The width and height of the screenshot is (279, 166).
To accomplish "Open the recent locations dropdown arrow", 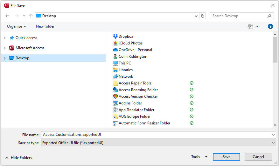I will pyautogui.click(x=24, y=16).
